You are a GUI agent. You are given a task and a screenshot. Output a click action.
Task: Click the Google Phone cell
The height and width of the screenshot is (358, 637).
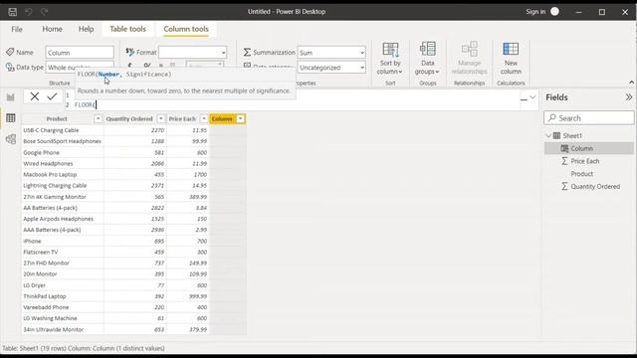(x=63, y=152)
